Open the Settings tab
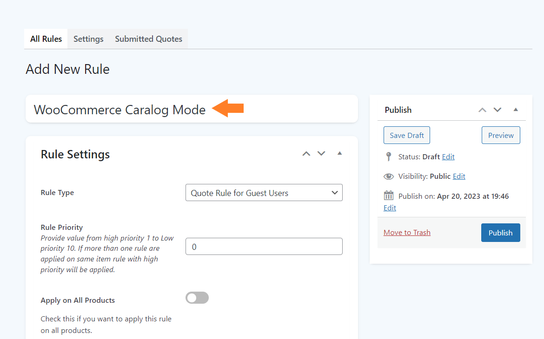This screenshot has width=544, height=339. 88,39
